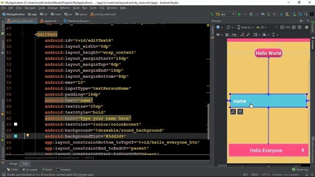Open the Pack dropdown in preview toolbar
Screen dimensions: 315x177
(256, 35)
